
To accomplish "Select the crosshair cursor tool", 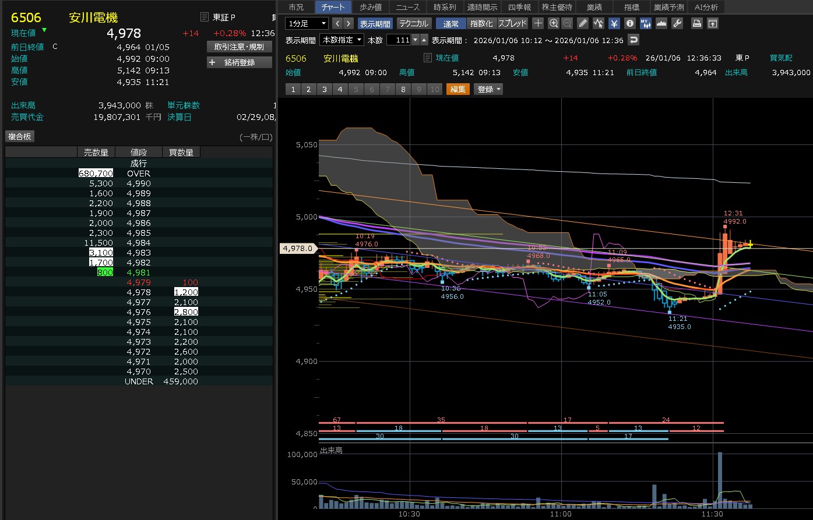I will (x=538, y=23).
